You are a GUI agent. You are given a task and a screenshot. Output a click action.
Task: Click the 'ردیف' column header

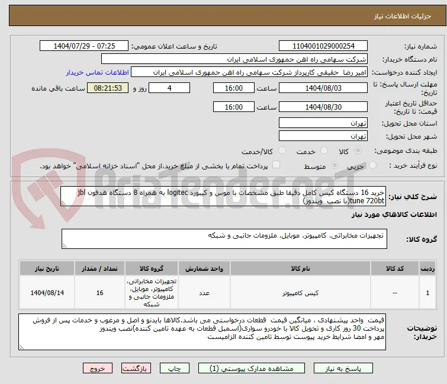[x=427, y=269]
